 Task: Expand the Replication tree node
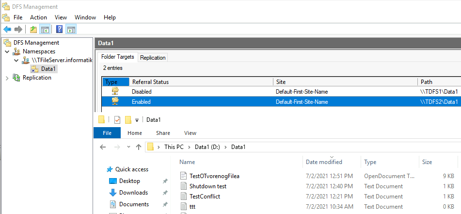coord(7,78)
